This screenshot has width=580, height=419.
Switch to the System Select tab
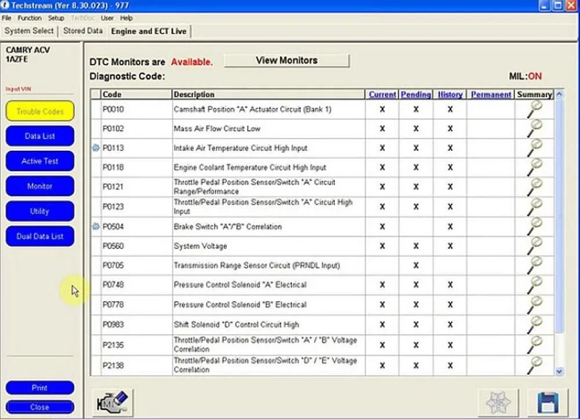tap(29, 31)
